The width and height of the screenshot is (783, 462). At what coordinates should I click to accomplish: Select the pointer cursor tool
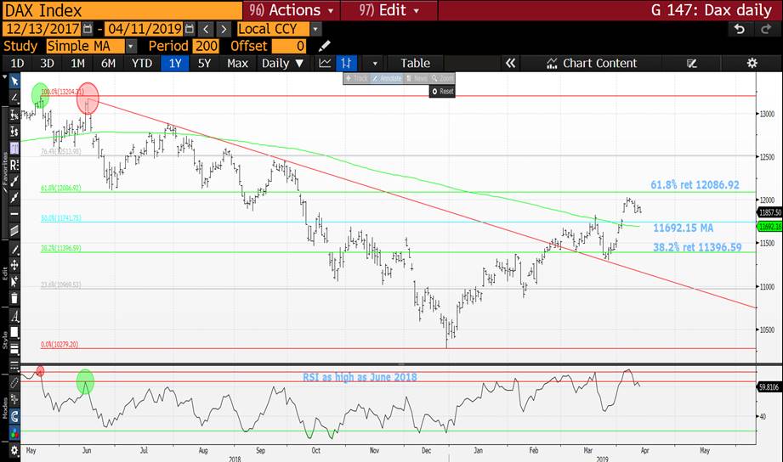pos(14,81)
